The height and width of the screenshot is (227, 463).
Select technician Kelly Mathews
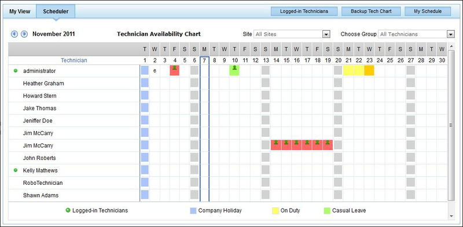pos(40,170)
